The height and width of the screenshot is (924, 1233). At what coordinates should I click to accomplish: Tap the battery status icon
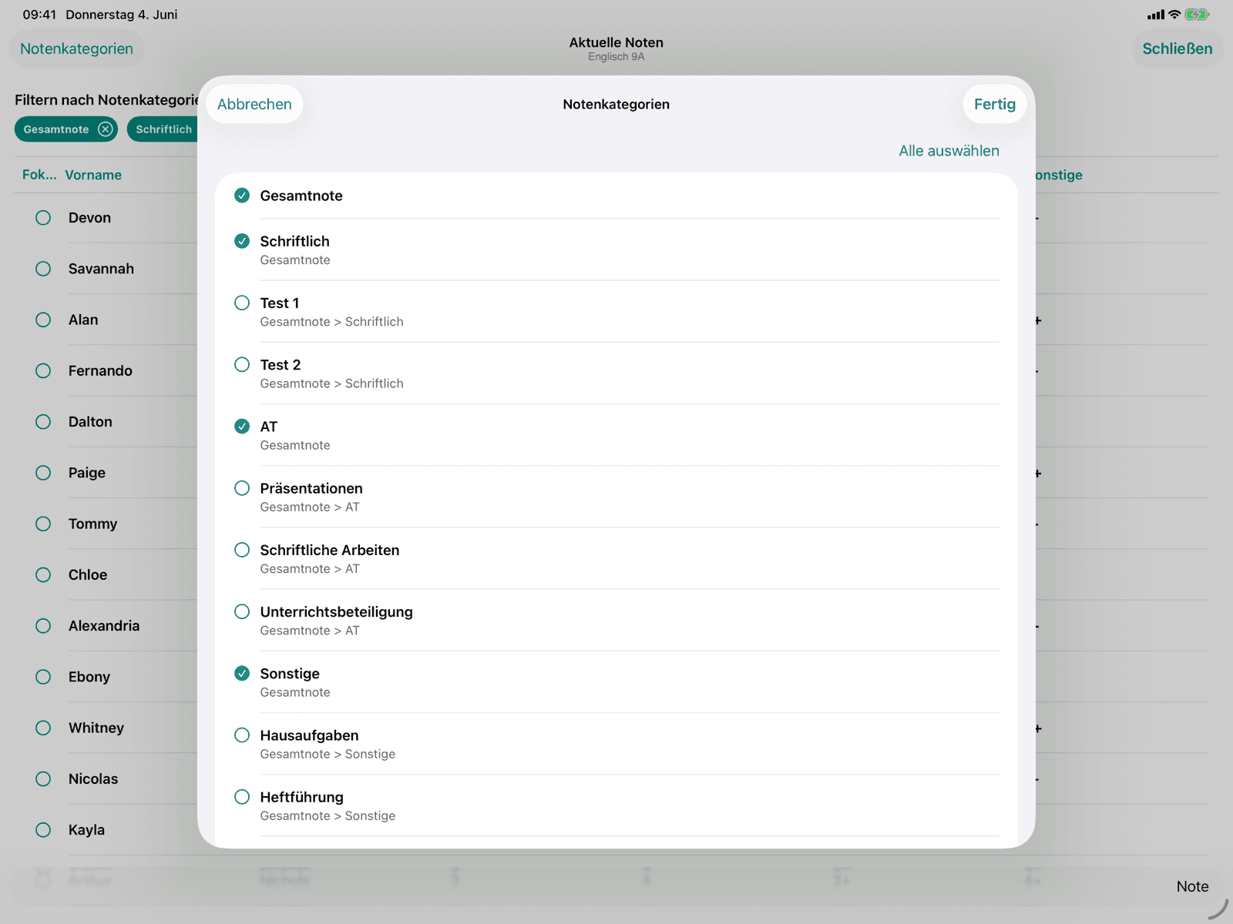coord(1197,15)
